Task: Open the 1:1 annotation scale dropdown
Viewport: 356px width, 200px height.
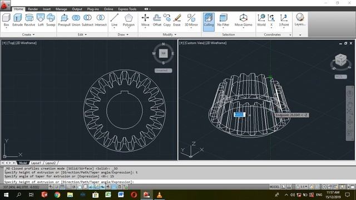Action: pyautogui.click(x=302, y=187)
